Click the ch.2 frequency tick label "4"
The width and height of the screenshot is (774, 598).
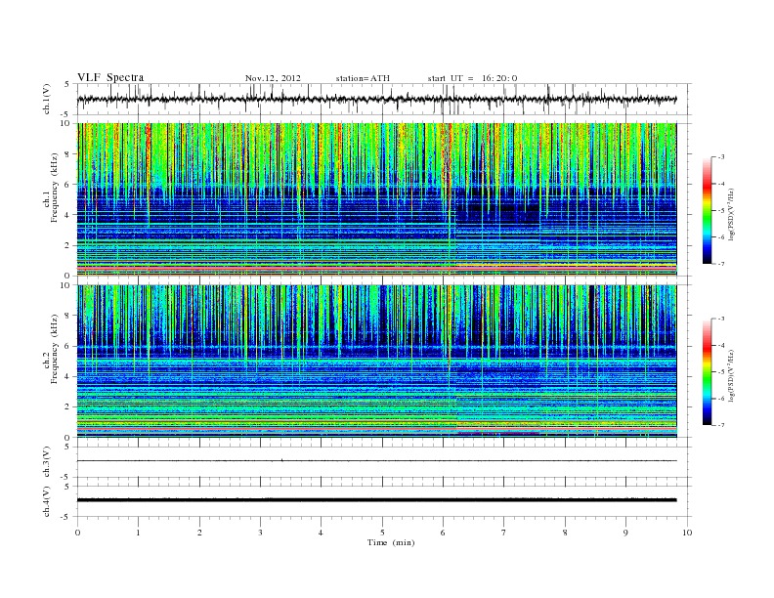tap(67, 376)
